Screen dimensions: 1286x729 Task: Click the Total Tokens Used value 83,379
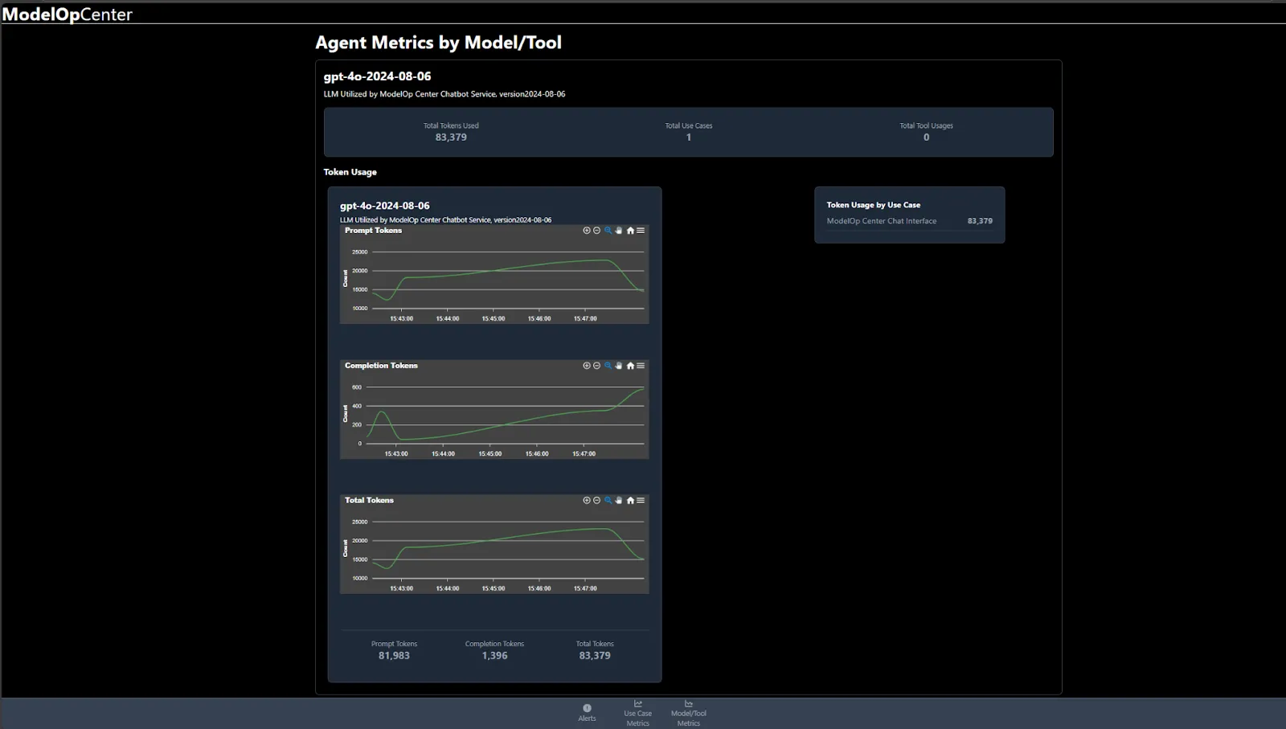coord(451,137)
